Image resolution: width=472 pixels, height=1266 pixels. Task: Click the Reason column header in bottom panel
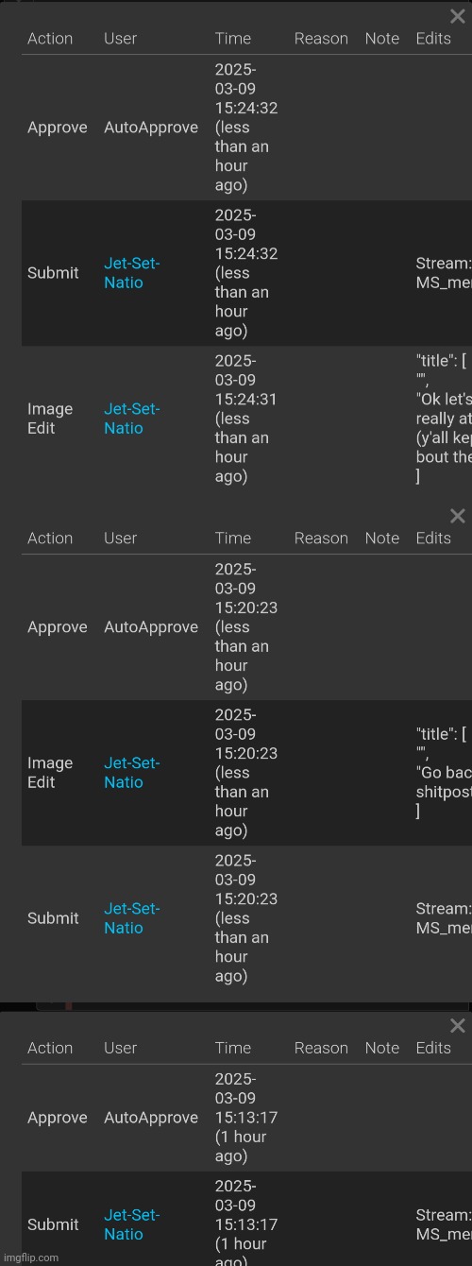click(x=321, y=1049)
